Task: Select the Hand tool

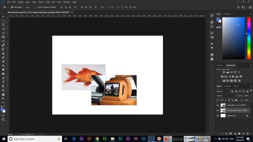Action: pos(3,94)
